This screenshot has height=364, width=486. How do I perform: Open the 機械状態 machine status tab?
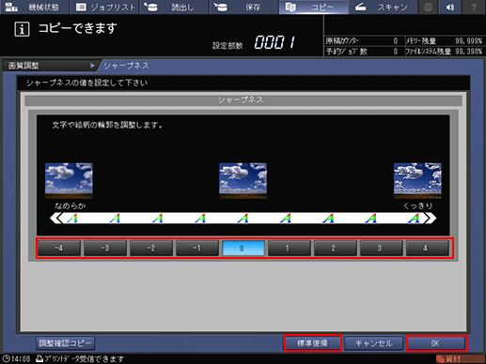34,7
